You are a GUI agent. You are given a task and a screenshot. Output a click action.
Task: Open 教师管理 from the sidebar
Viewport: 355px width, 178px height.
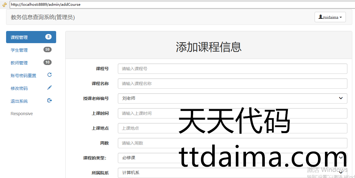click(x=19, y=63)
